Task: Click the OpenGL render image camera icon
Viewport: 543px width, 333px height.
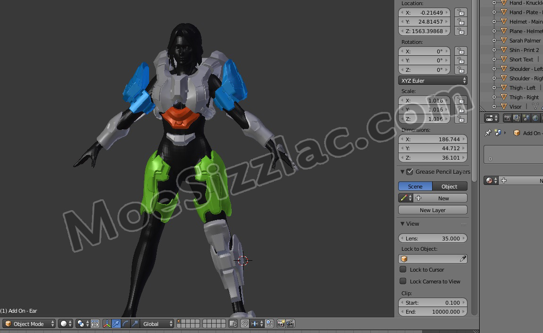Action: [x=281, y=324]
